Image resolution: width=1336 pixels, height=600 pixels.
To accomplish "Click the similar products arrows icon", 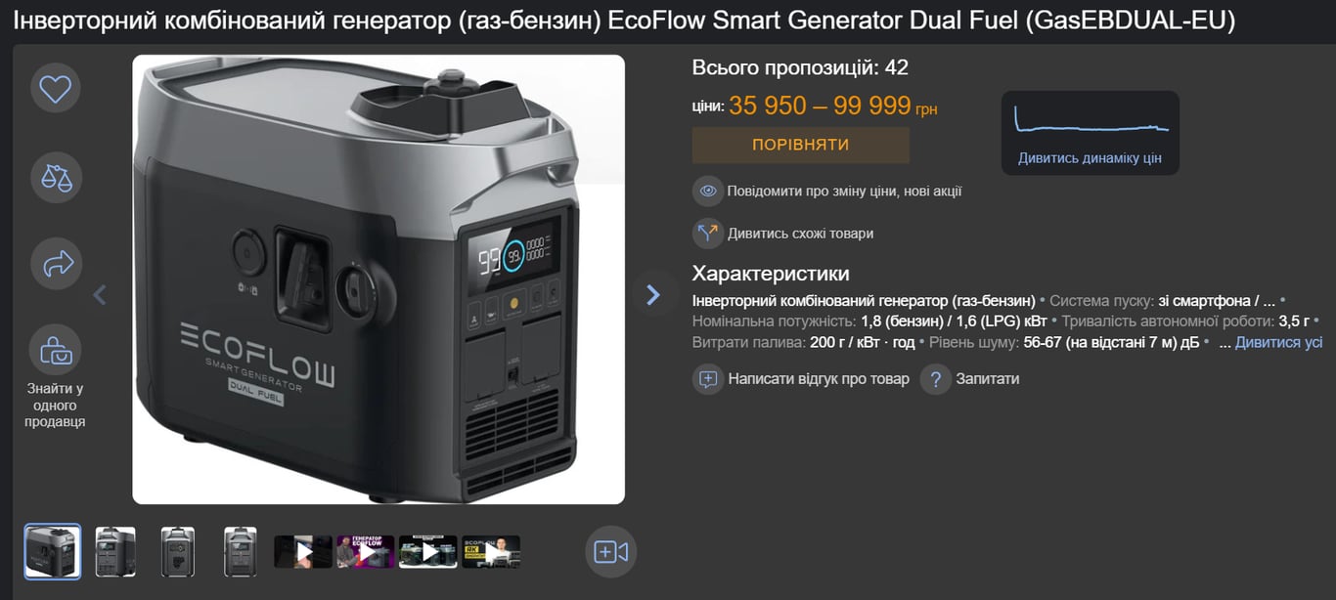I will 708,234.
